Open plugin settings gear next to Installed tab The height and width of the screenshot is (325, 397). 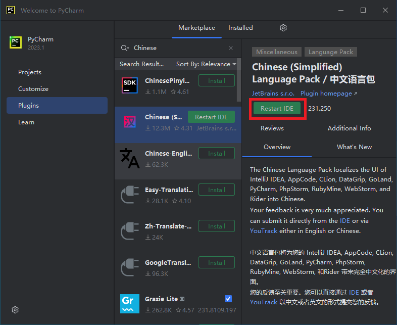(283, 28)
